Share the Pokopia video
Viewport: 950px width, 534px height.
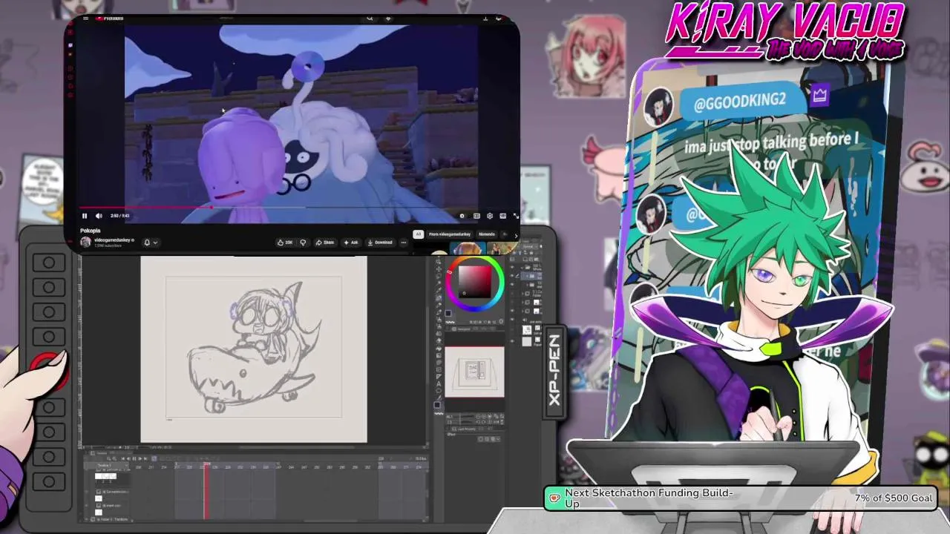(325, 243)
